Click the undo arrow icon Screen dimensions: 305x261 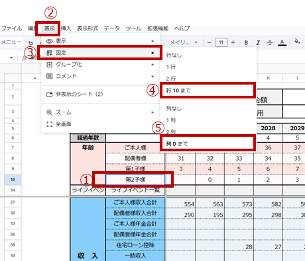[x=31, y=43]
